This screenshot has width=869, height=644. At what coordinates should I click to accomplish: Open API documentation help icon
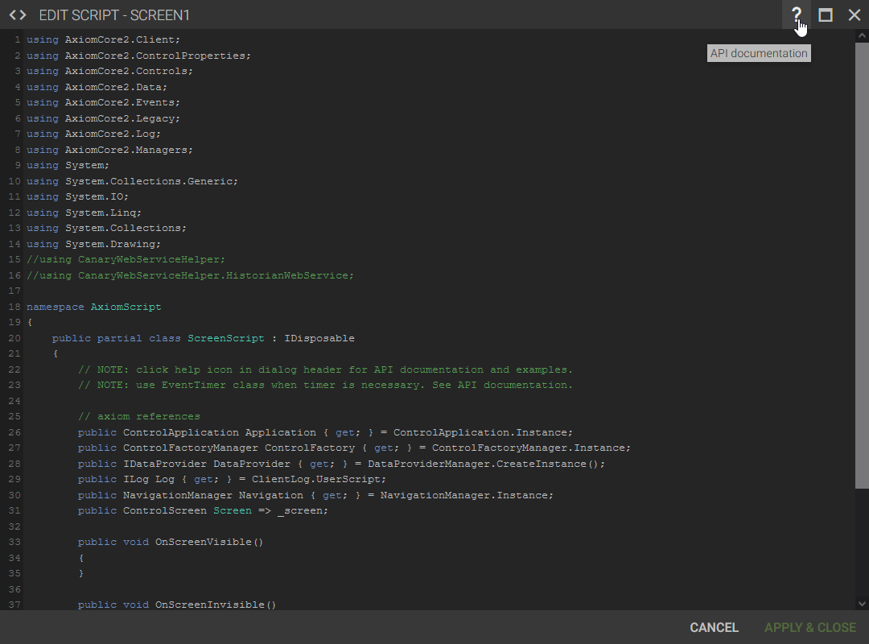(797, 15)
